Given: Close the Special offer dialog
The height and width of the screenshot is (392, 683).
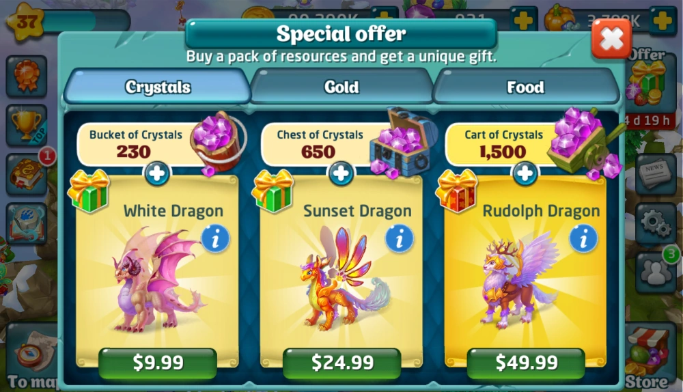Looking at the screenshot, I should tap(611, 39).
